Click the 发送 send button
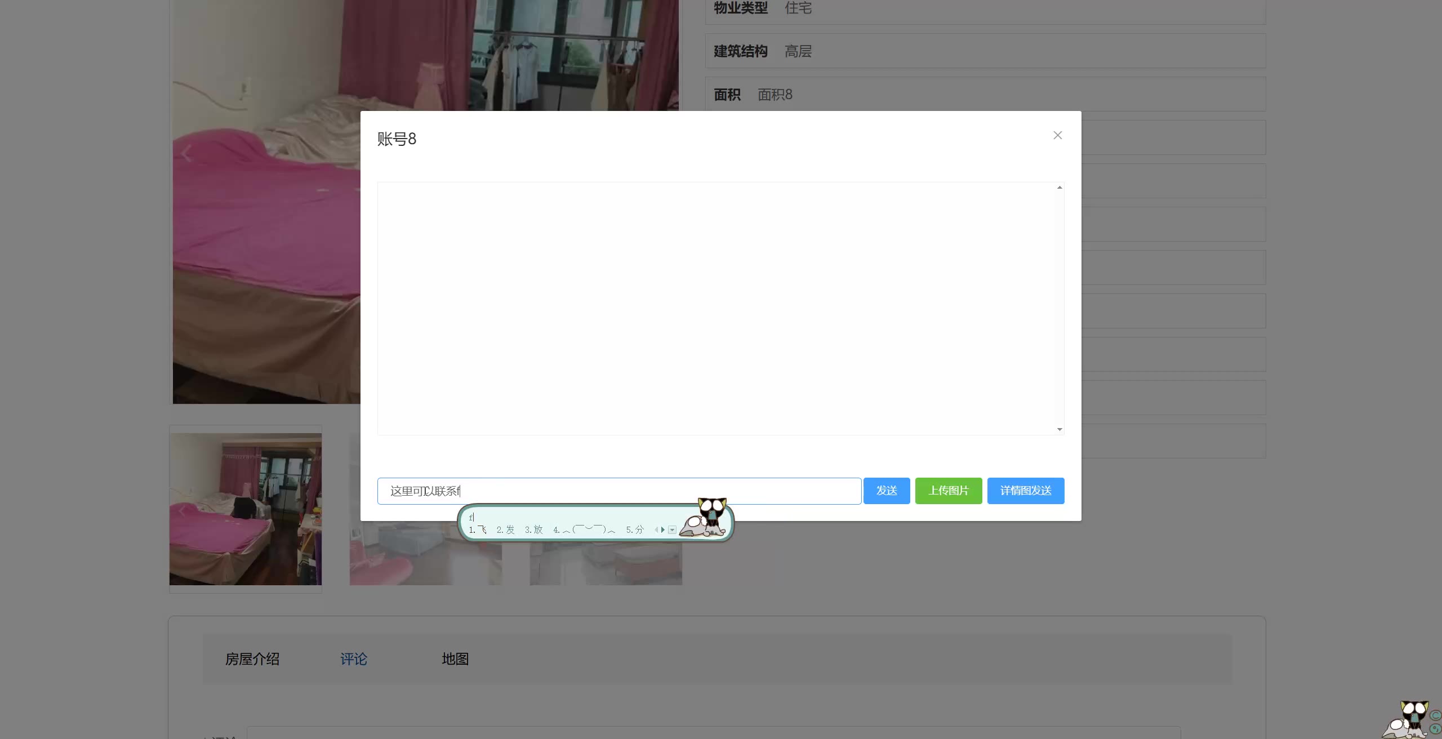The height and width of the screenshot is (739, 1442). tap(886, 491)
